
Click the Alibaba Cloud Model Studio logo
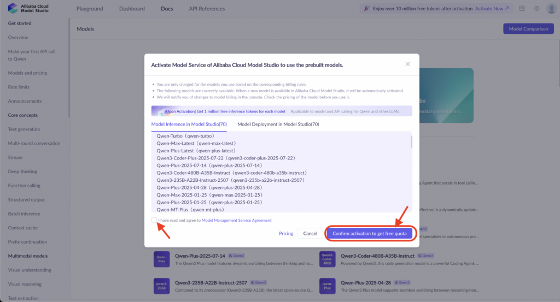[x=28, y=8]
